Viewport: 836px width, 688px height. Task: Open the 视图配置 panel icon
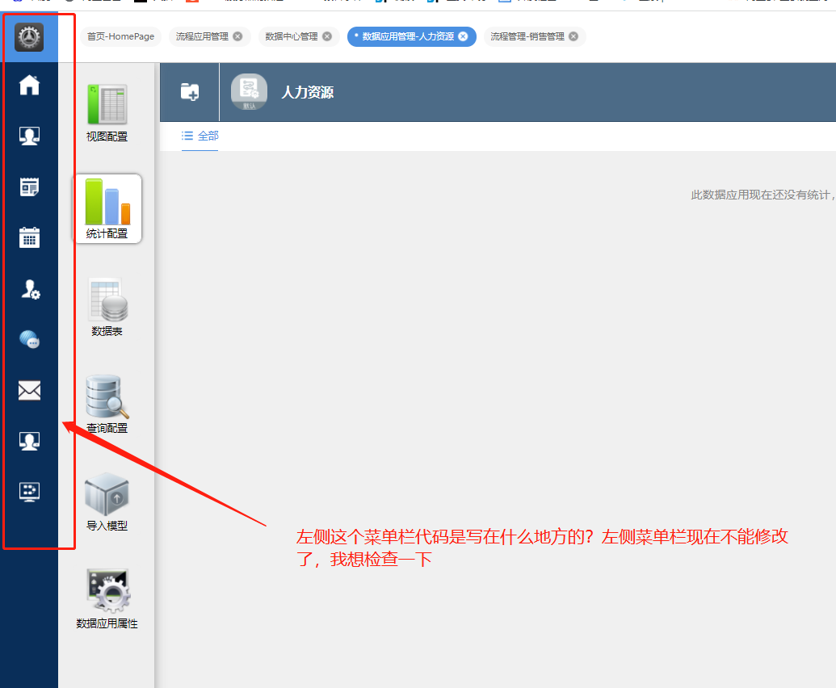(107, 103)
